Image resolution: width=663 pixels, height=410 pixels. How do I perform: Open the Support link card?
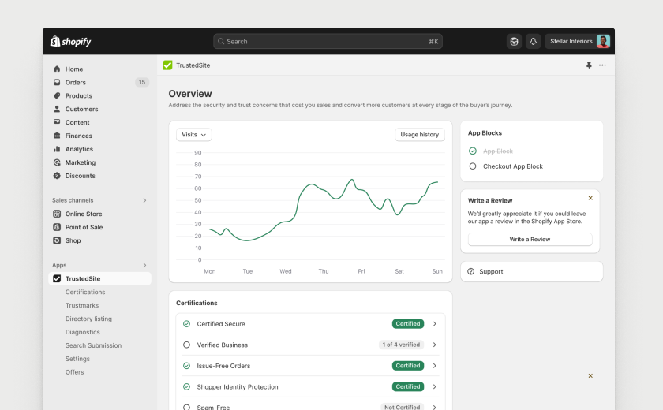coord(531,271)
